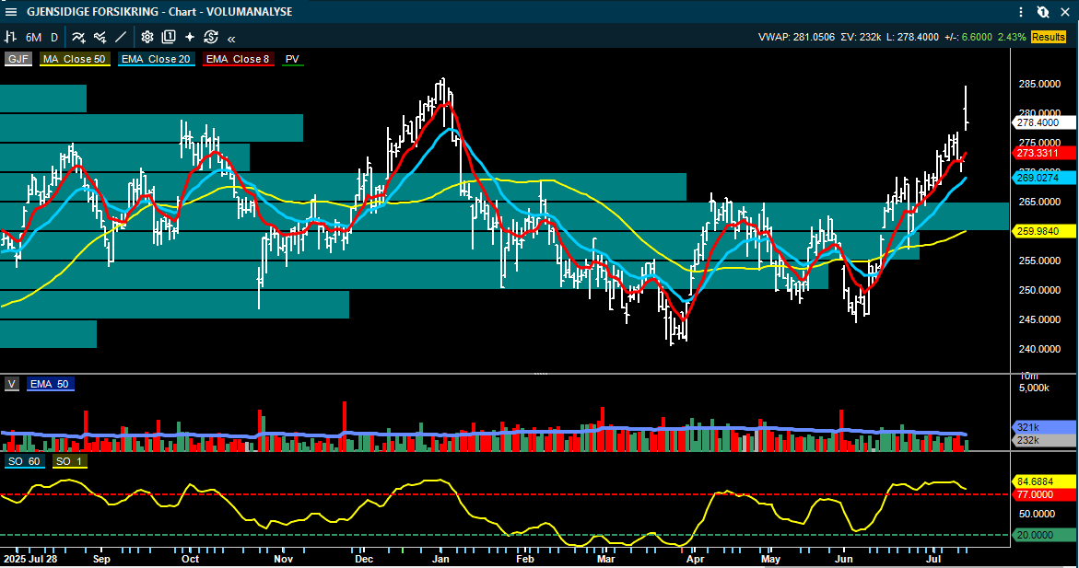This screenshot has height=568, width=1079.
Task: Click the ΣV: 232k volume value
Action: point(861,37)
